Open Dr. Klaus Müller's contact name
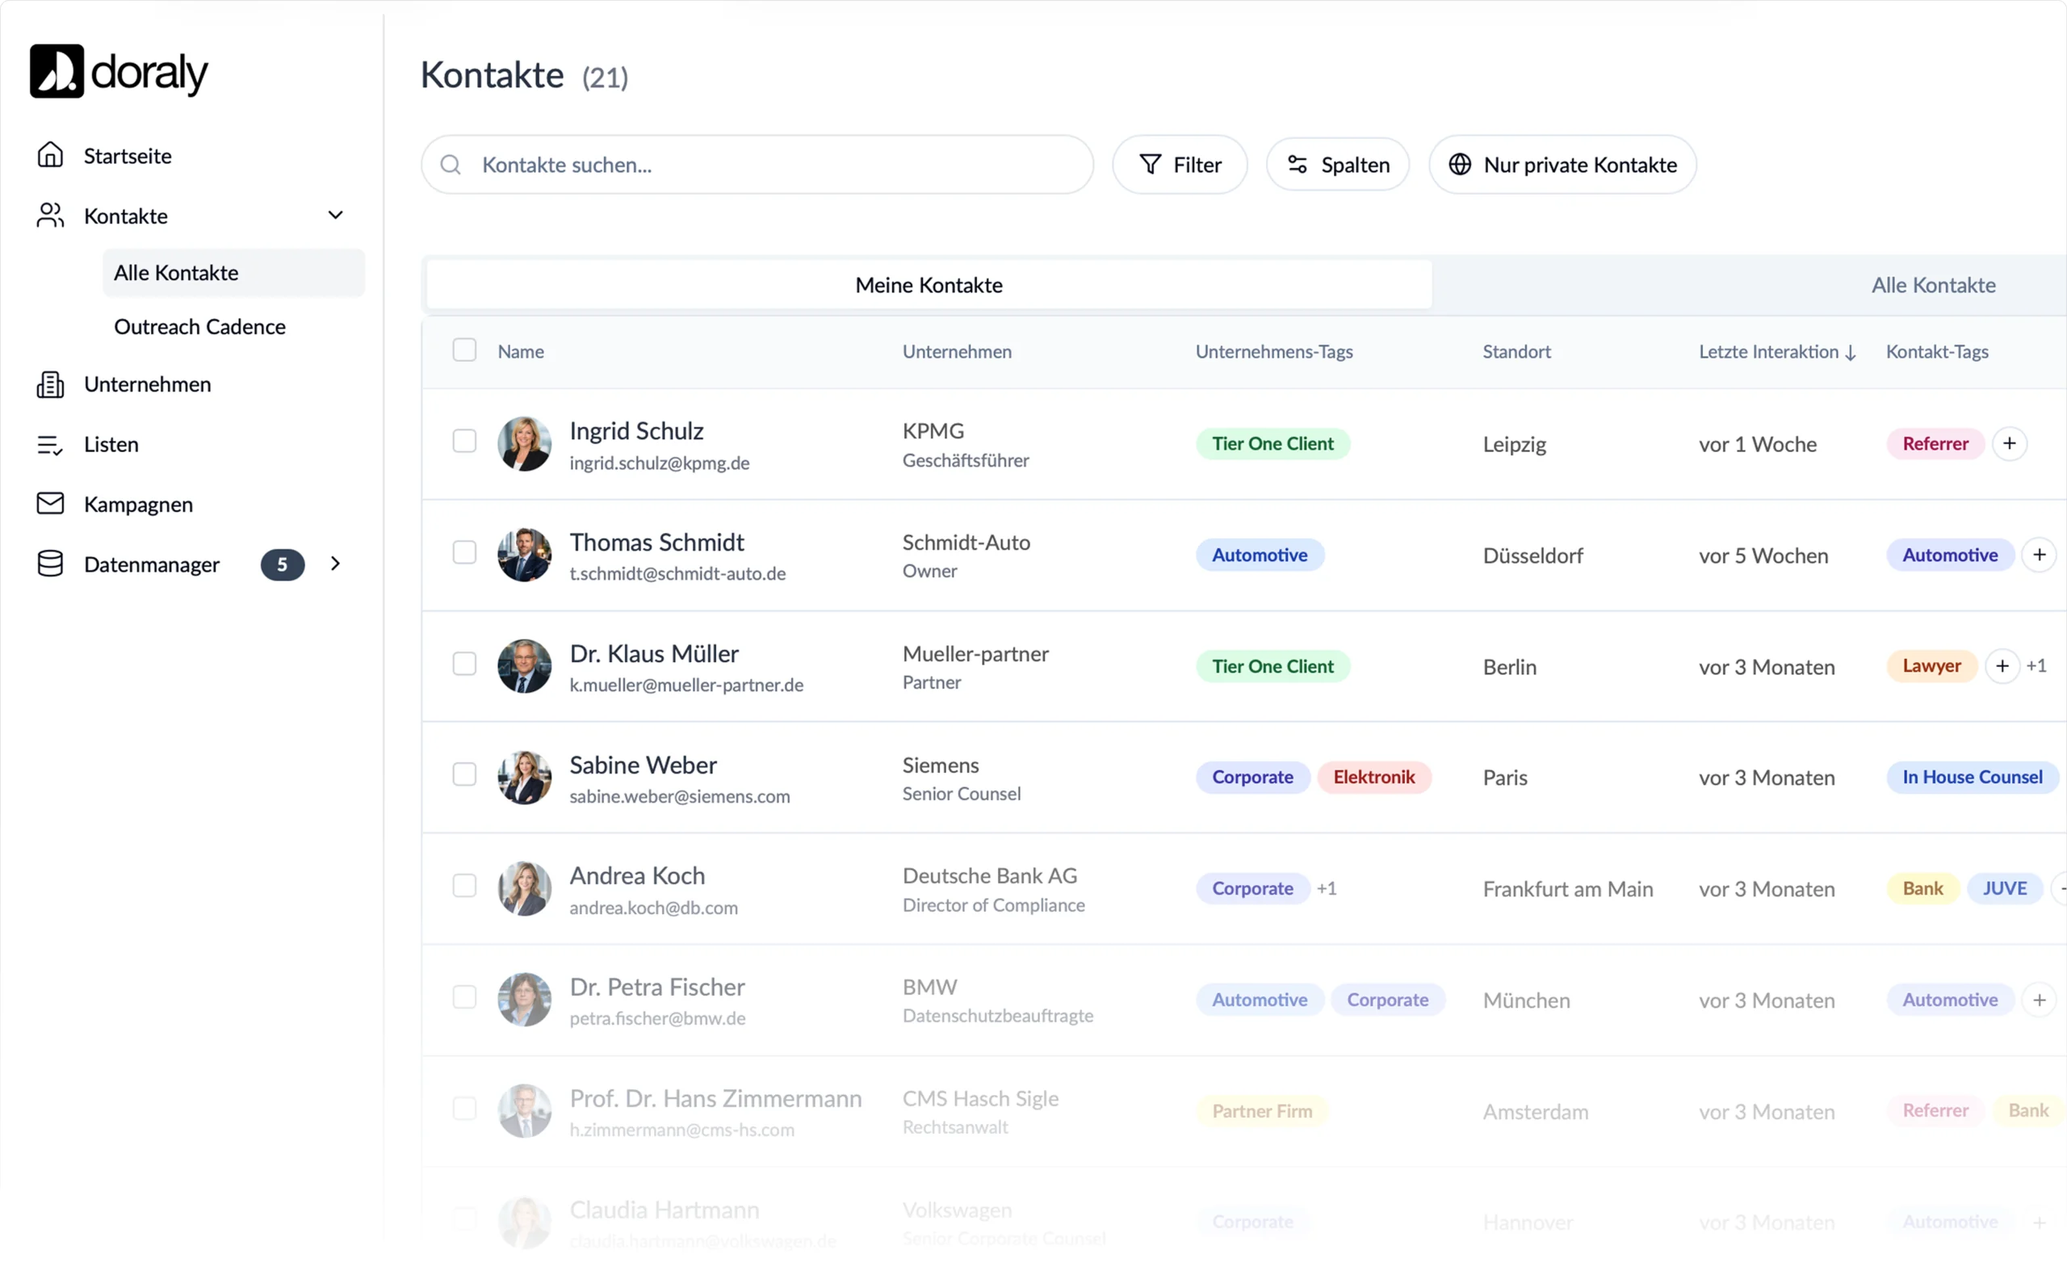Image resolution: width=2067 pixels, height=1275 pixels. tap(654, 653)
